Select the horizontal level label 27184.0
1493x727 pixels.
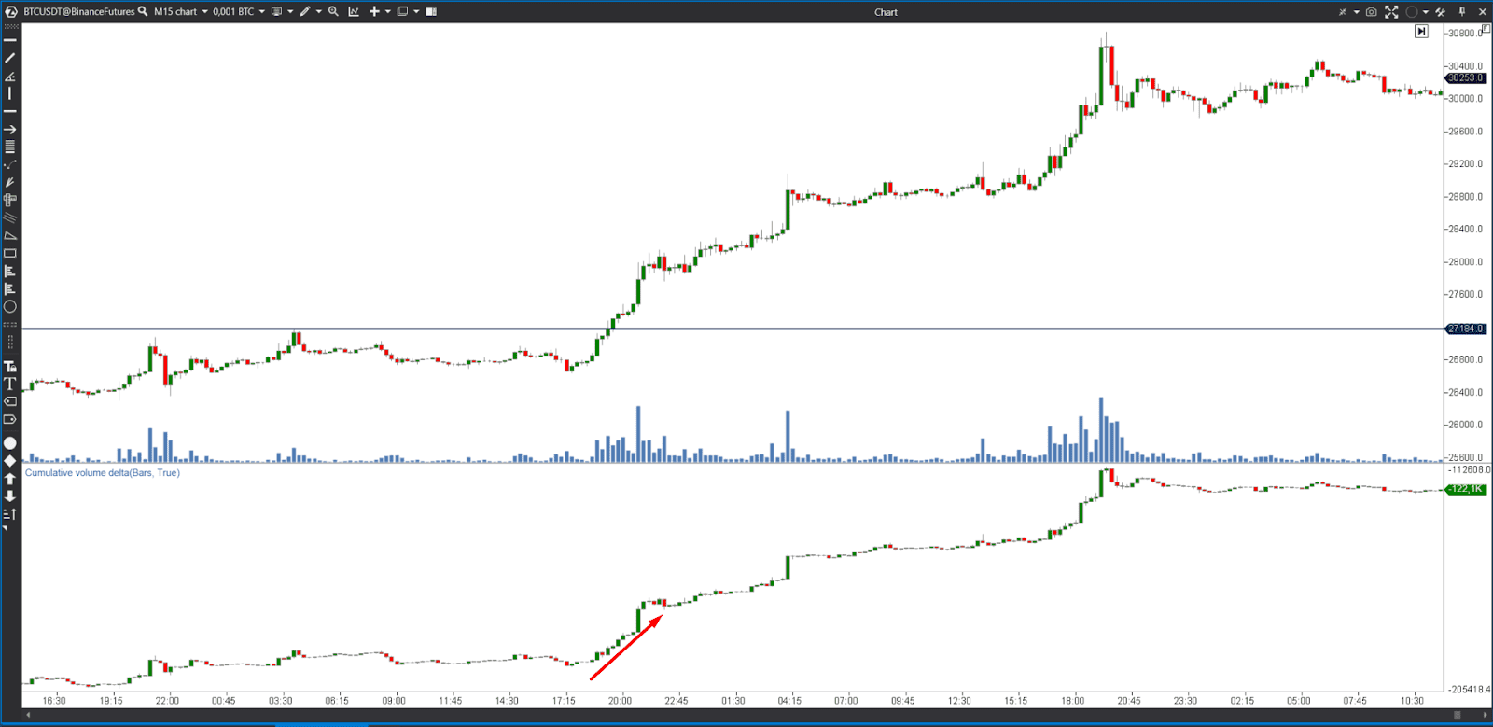pos(1466,329)
